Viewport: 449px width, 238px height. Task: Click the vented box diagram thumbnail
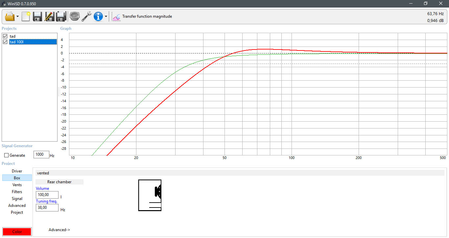(150, 195)
